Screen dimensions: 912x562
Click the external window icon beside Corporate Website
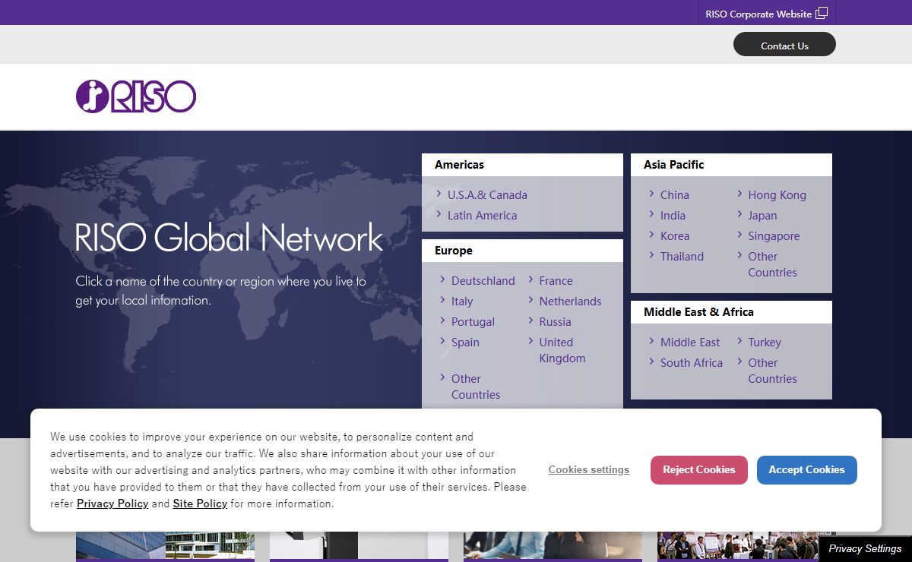pyautogui.click(x=822, y=13)
